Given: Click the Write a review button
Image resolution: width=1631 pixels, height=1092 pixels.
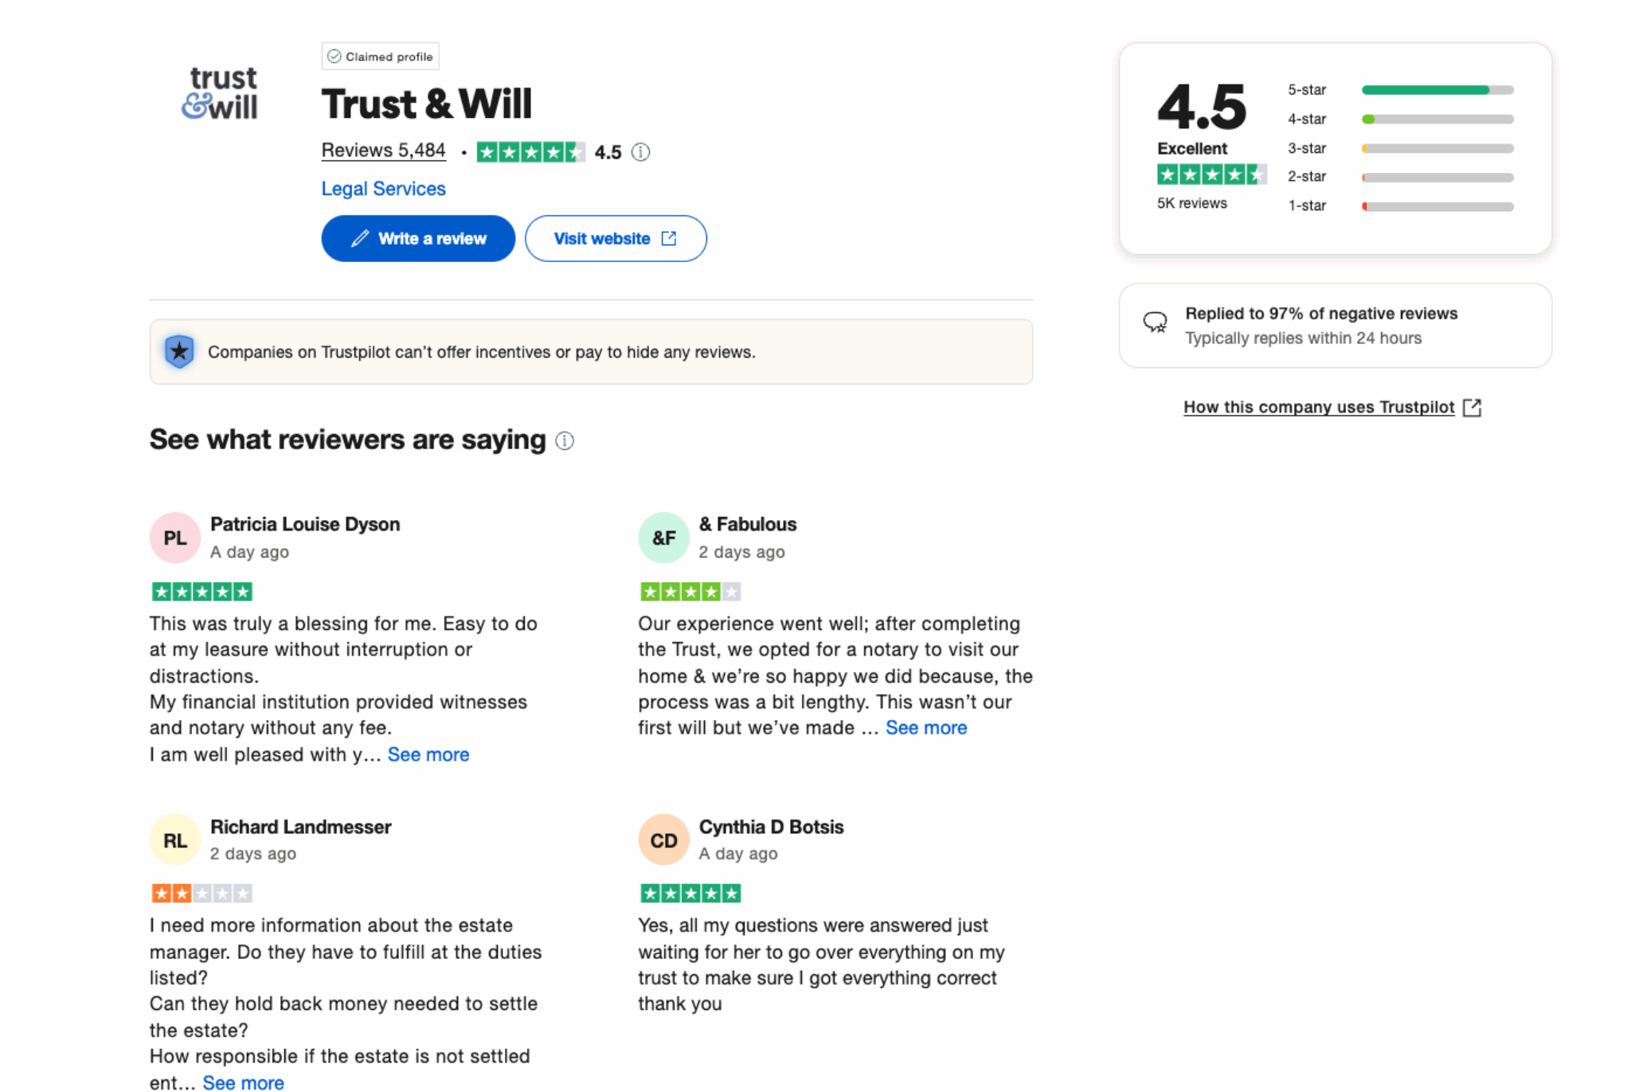Looking at the screenshot, I should coord(417,238).
